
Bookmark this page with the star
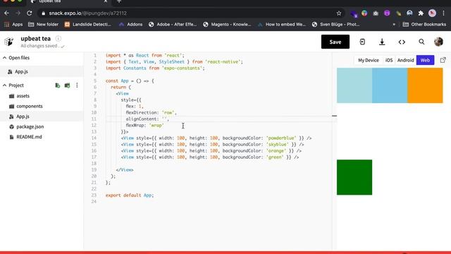pos(339,13)
